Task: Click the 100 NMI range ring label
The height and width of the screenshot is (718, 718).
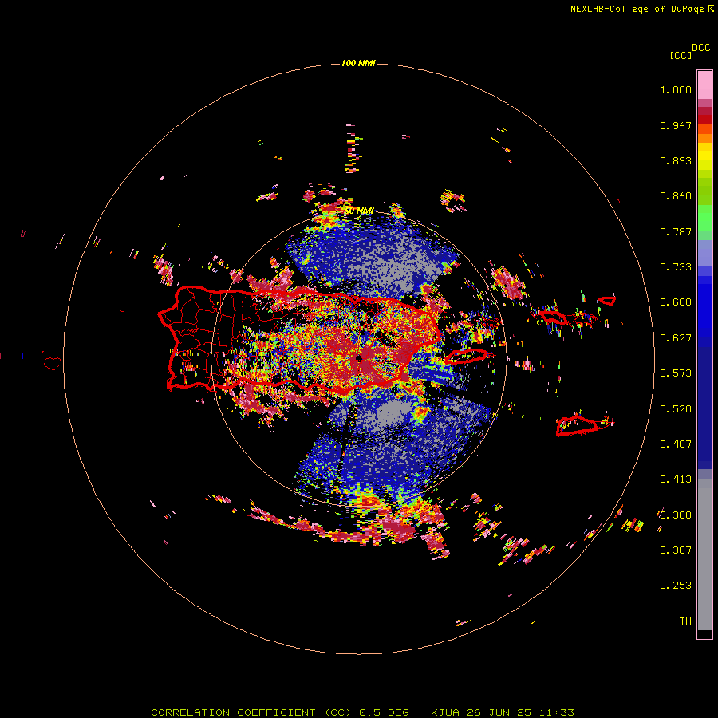Action: pos(358,63)
